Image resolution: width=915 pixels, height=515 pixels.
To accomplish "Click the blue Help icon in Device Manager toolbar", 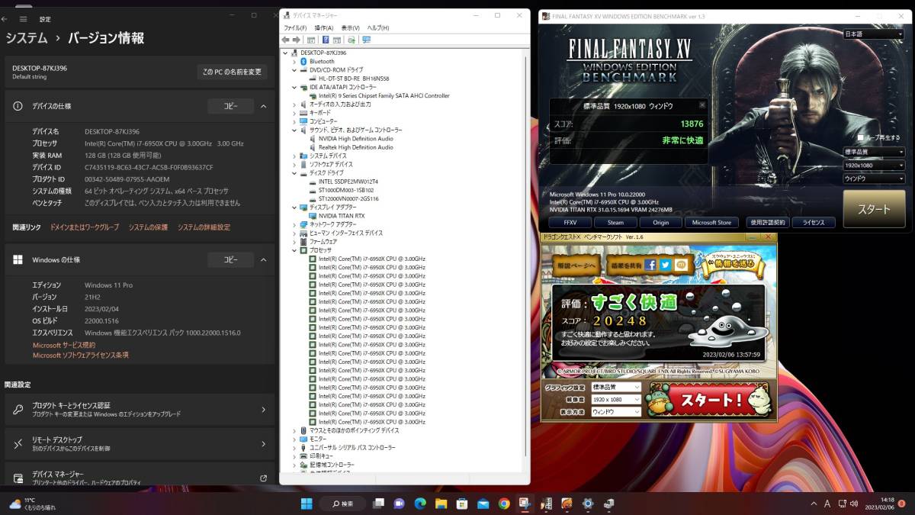I will (326, 39).
